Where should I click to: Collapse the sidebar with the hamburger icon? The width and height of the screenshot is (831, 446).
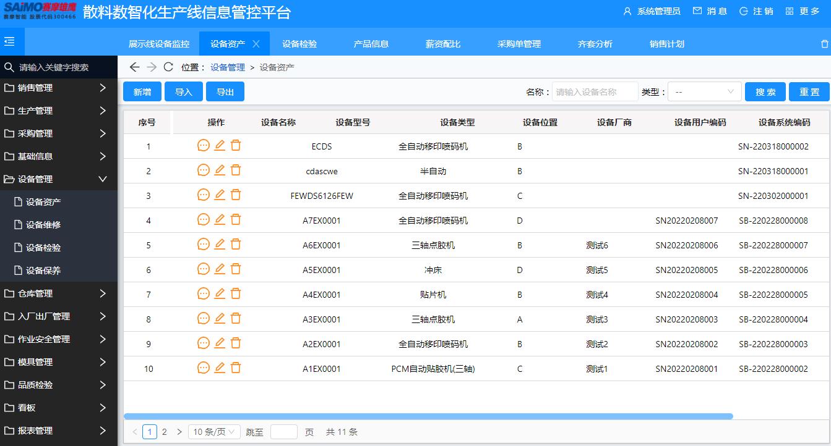tap(9, 41)
